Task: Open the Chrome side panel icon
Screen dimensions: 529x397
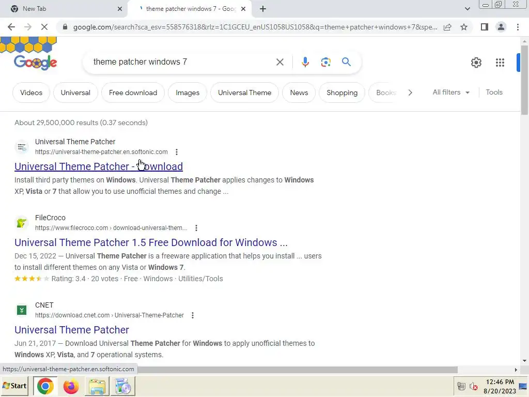Action: tap(485, 27)
